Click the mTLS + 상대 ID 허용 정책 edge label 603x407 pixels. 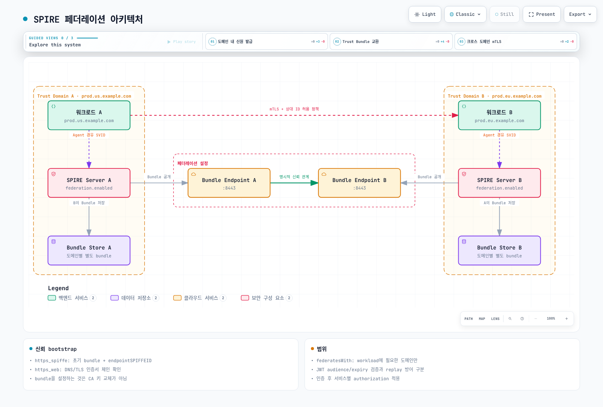pyautogui.click(x=294, y=109)
